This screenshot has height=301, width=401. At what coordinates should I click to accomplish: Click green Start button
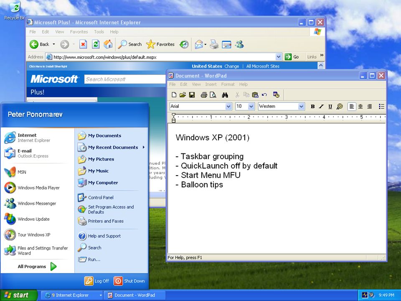19,295
